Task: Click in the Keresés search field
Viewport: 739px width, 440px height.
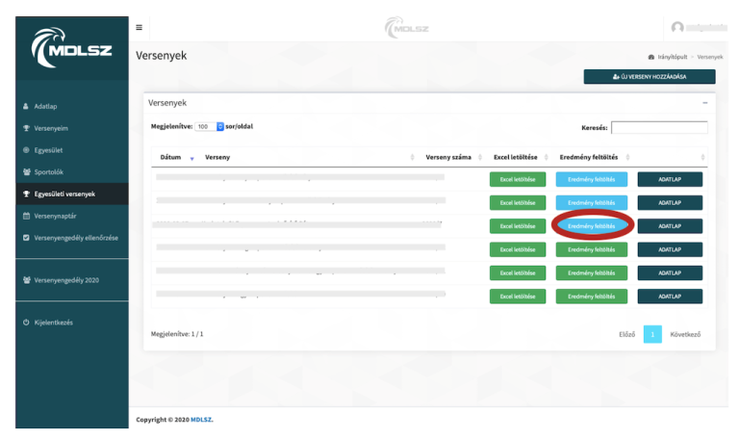Action: point(658,127)
